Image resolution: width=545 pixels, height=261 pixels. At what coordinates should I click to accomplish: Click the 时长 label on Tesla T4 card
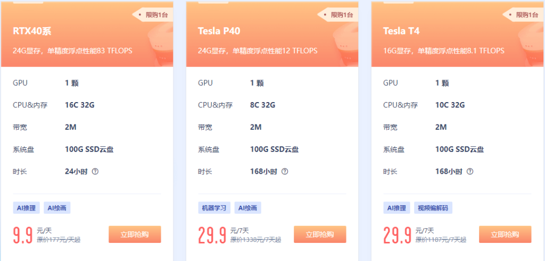point(390,172)
